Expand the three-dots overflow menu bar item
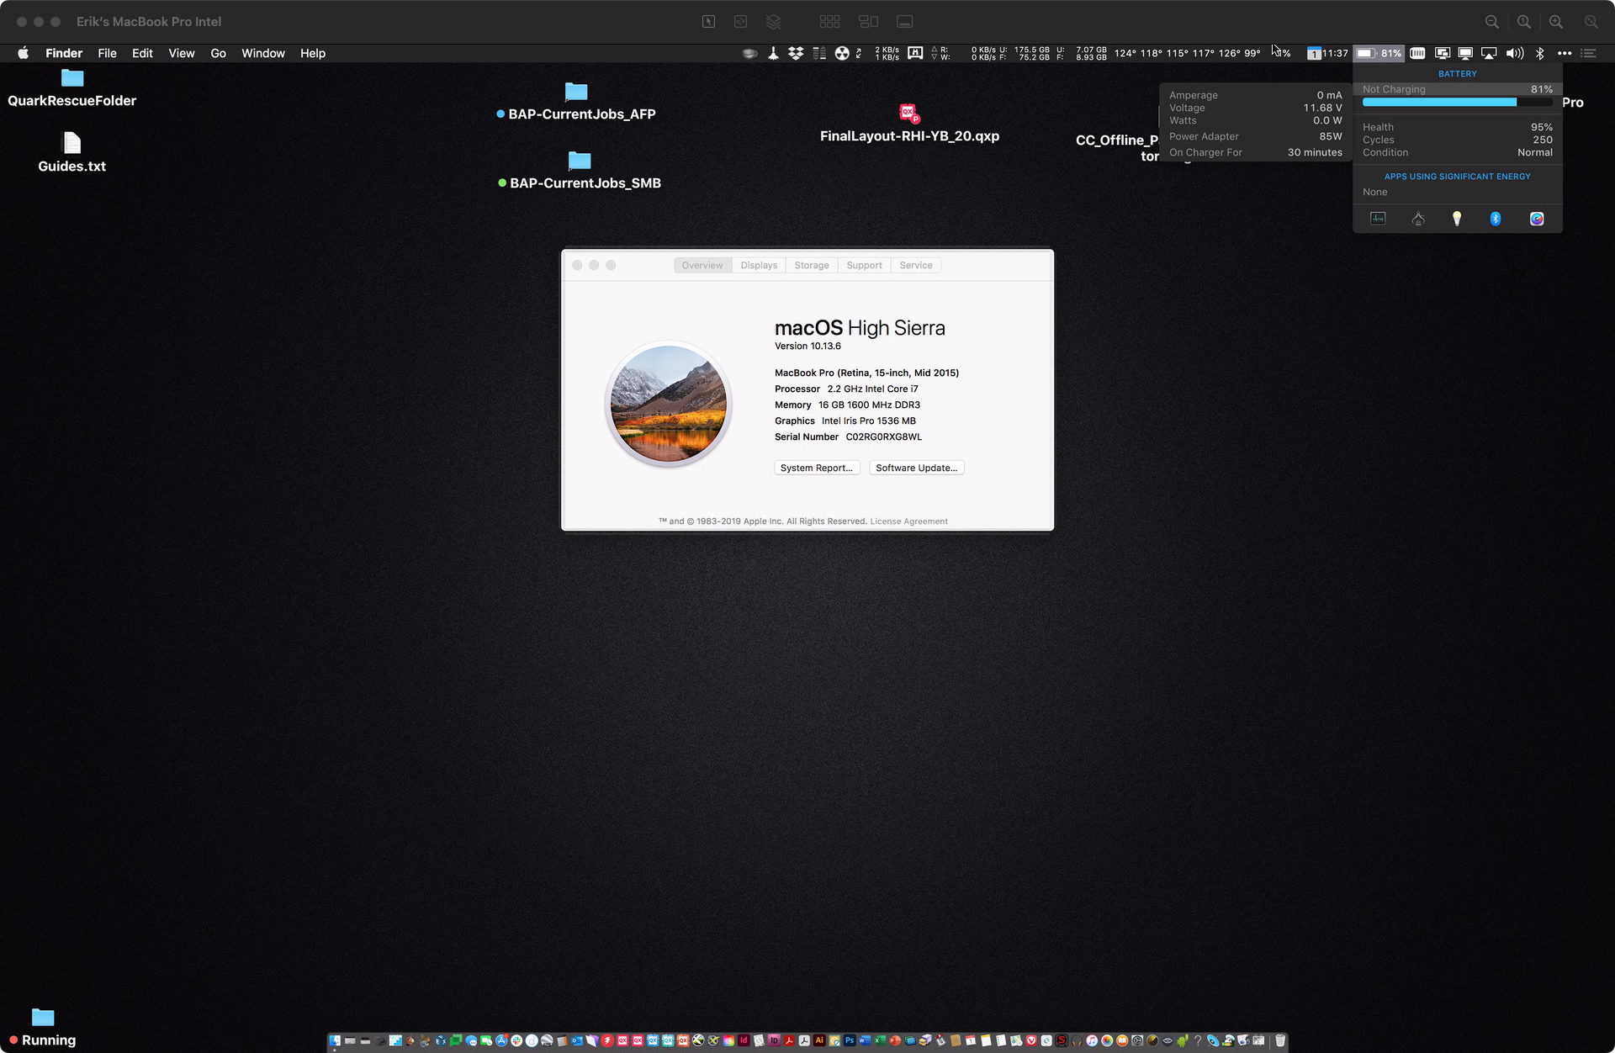This screenshot has width=1615, height=1053. point(1565,53)
